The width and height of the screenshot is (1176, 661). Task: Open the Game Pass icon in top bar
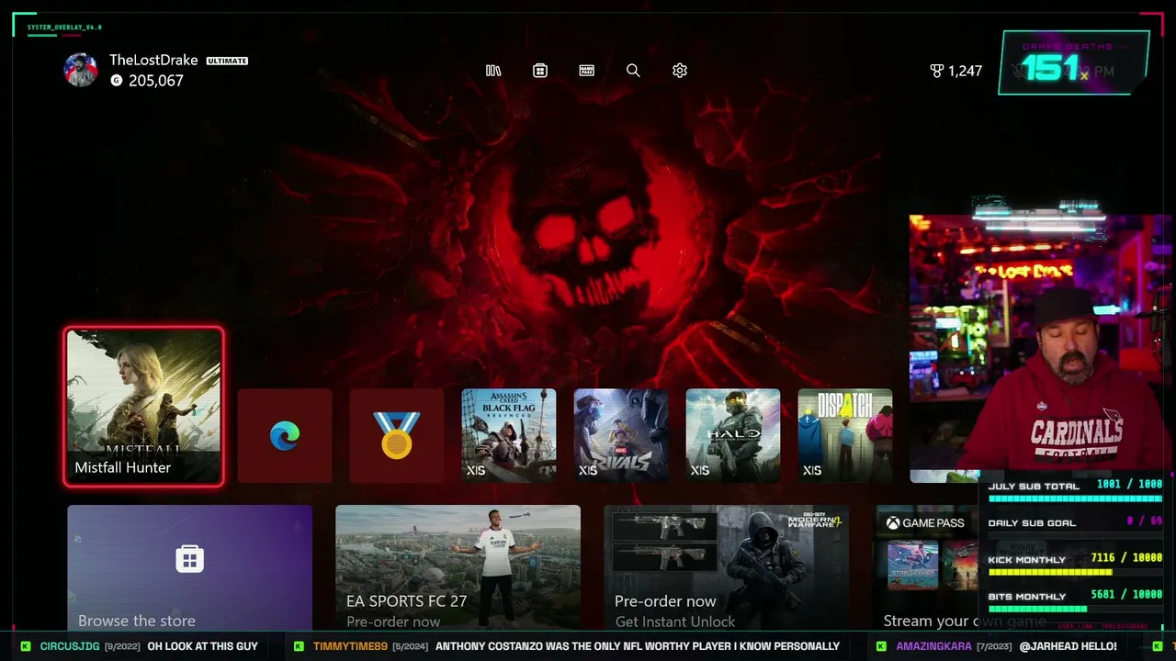[587, 71]
